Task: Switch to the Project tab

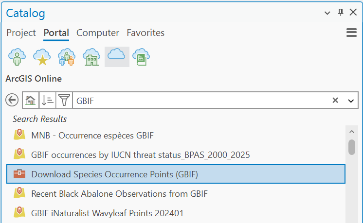Action: [x=21, y=33]
